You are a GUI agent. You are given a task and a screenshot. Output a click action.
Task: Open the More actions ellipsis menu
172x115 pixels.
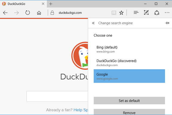click(167, 13)
